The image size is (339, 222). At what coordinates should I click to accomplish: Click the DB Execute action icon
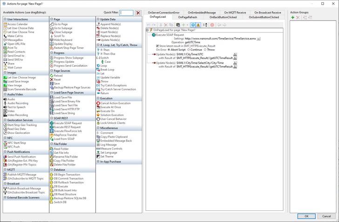[52, 186]
